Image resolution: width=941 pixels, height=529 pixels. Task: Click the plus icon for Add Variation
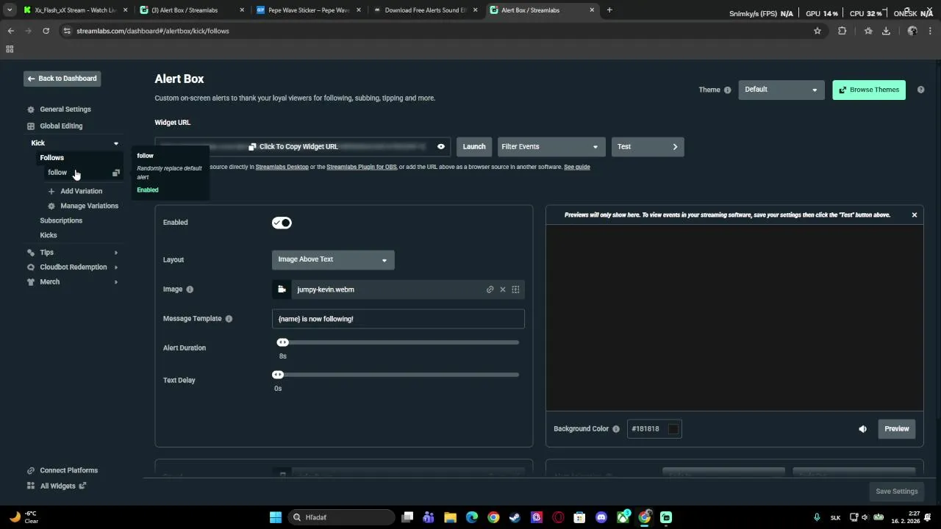tap(51, 191)
